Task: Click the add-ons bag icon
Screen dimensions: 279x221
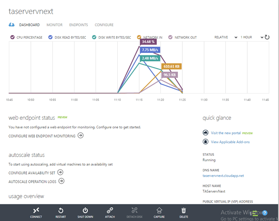Action: (x=205, y=142)
